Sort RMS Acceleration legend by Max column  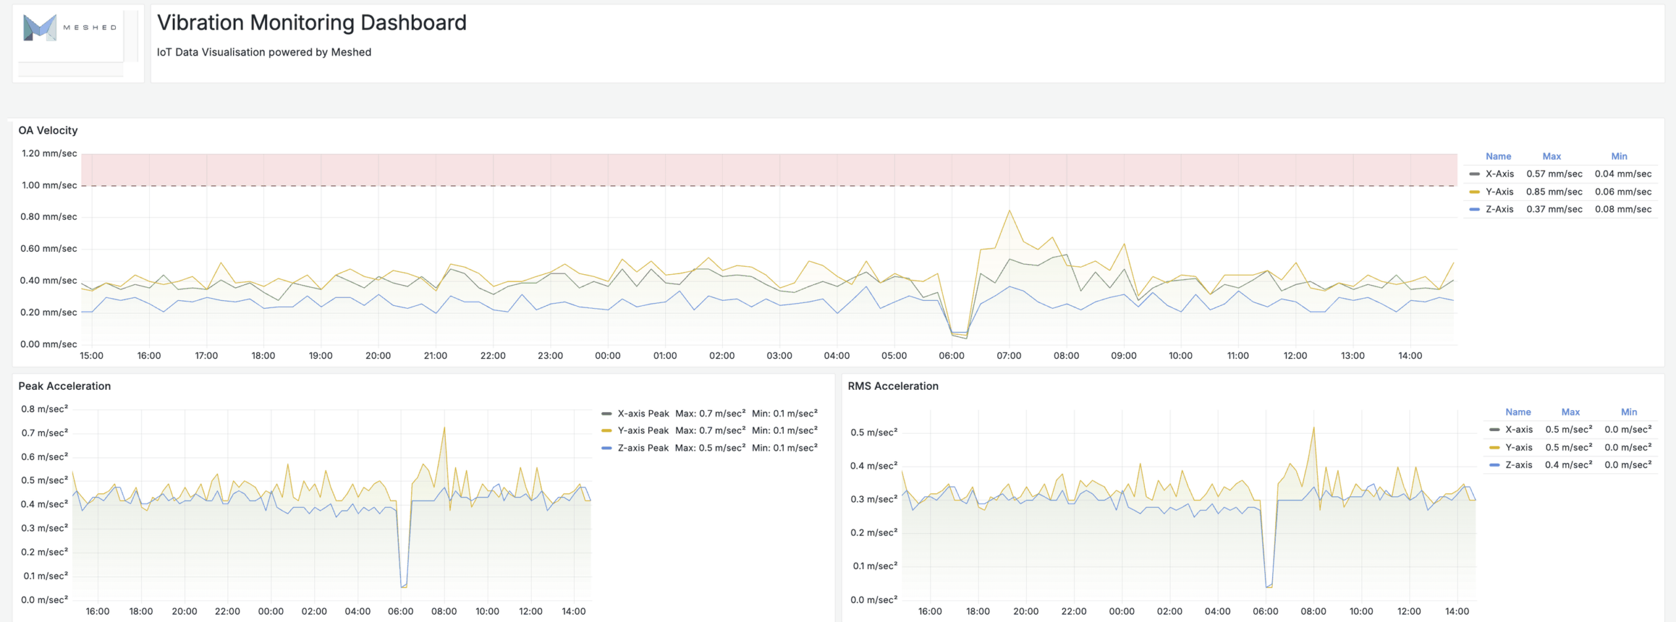(1571, 412)
